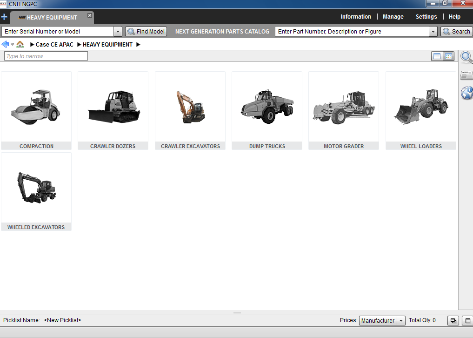Open the globe information sidebar icon
Viewport: 473px width, 338px height.
466,93
